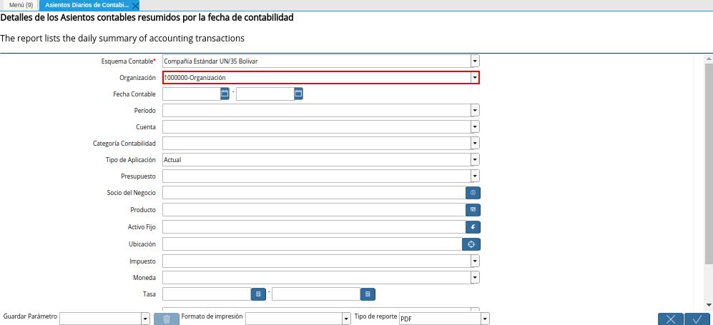Expand Presupuesto dropdown

475,176
